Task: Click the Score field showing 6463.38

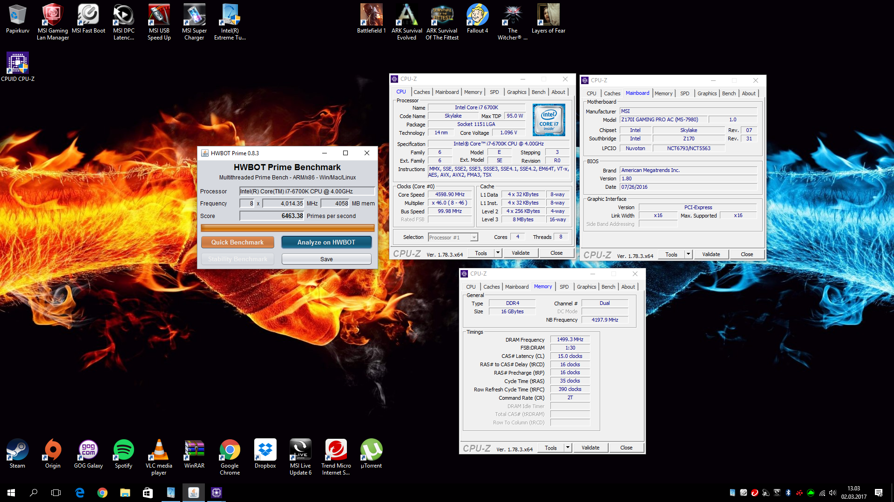Action: click(271, 216)
